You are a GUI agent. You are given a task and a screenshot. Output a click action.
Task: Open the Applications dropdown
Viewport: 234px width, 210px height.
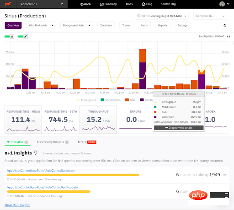[42, 4]
